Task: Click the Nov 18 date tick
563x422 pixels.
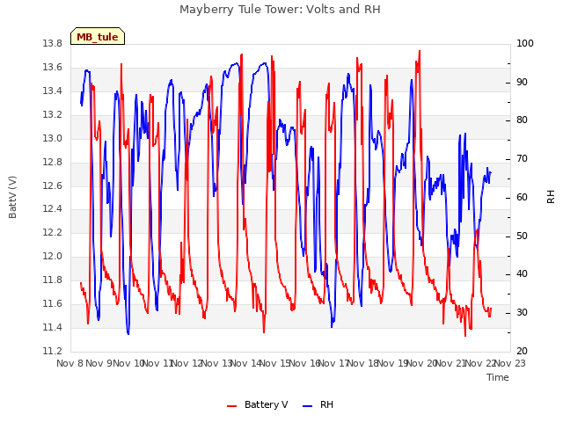Action: pyautogui.click(x=363, y=363)
